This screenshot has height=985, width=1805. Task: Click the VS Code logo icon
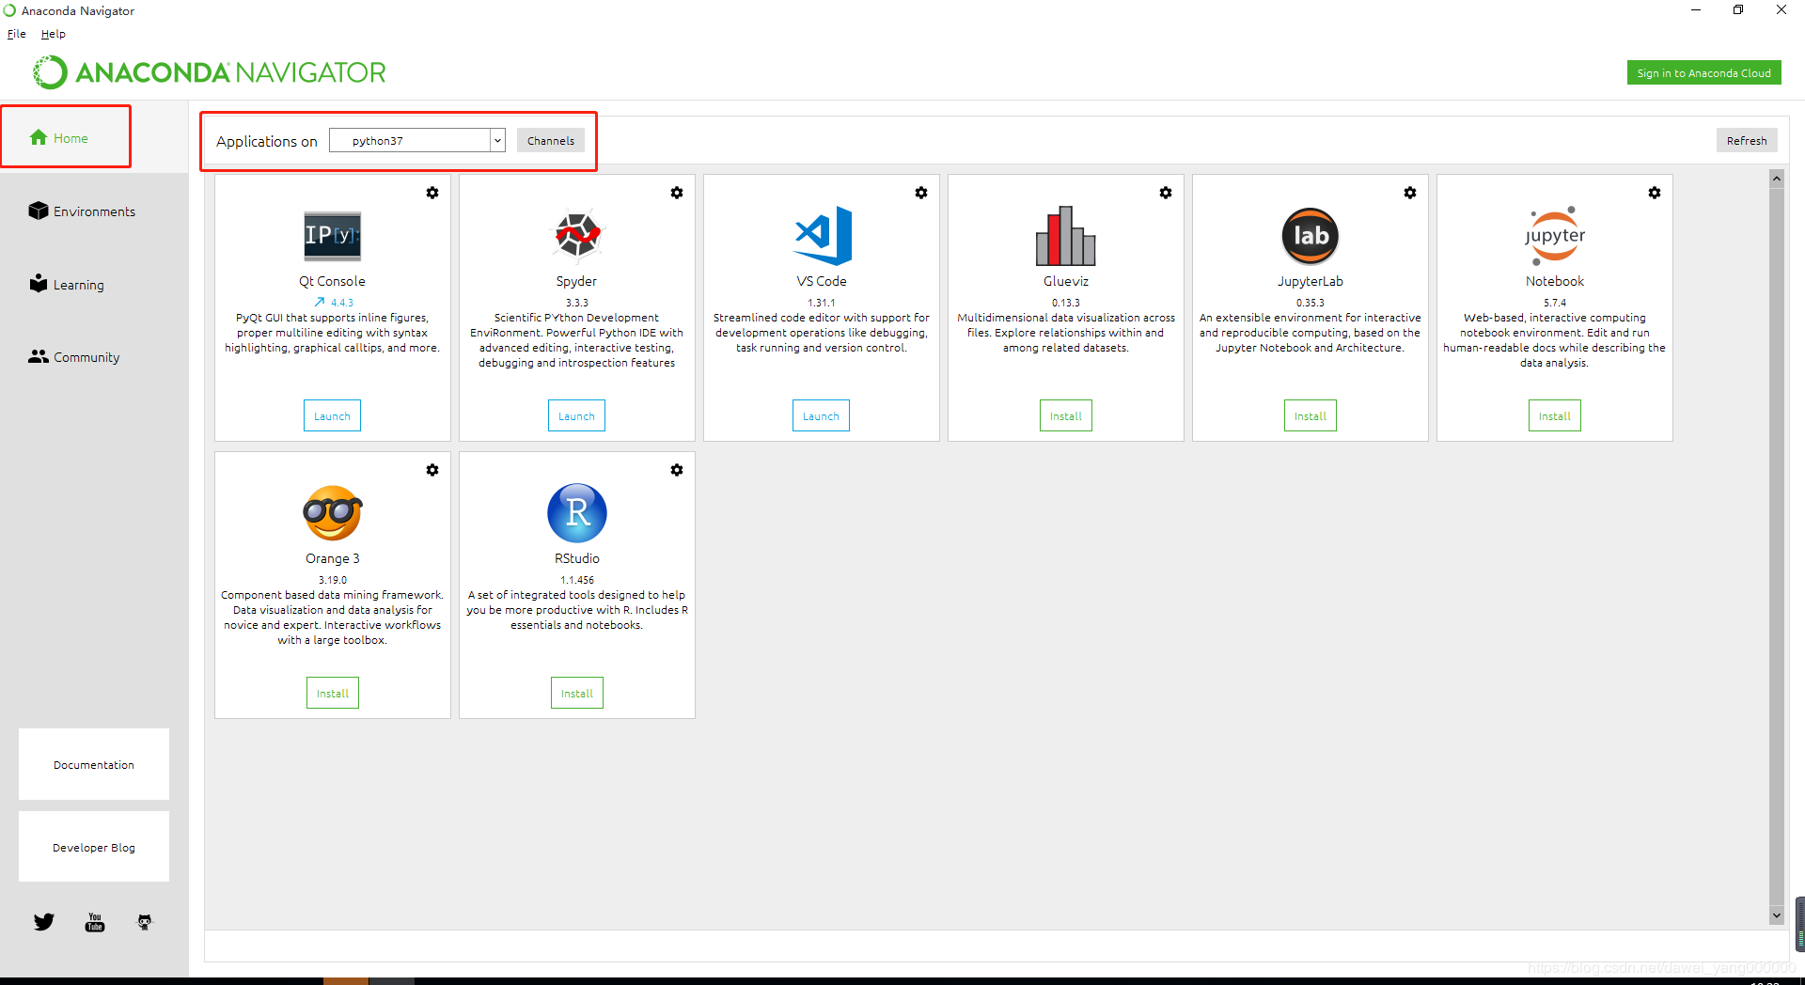click(x=823, y=235)
